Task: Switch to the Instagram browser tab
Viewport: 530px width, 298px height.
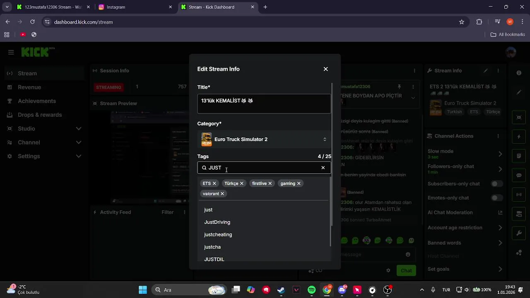Action: 134,7
